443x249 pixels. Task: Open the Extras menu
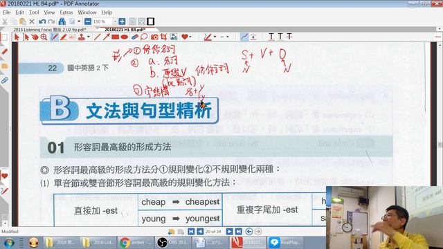point(66,12)
